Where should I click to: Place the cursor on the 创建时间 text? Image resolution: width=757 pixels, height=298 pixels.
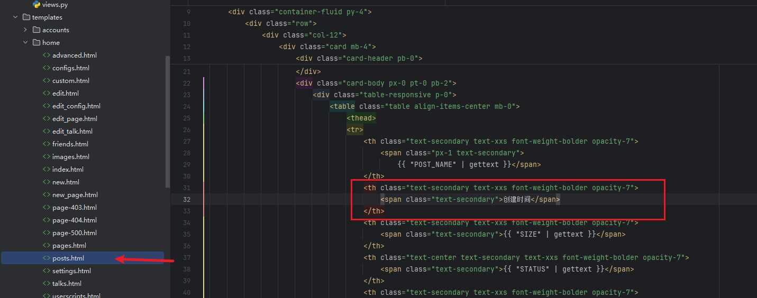(x=516, y=200)
